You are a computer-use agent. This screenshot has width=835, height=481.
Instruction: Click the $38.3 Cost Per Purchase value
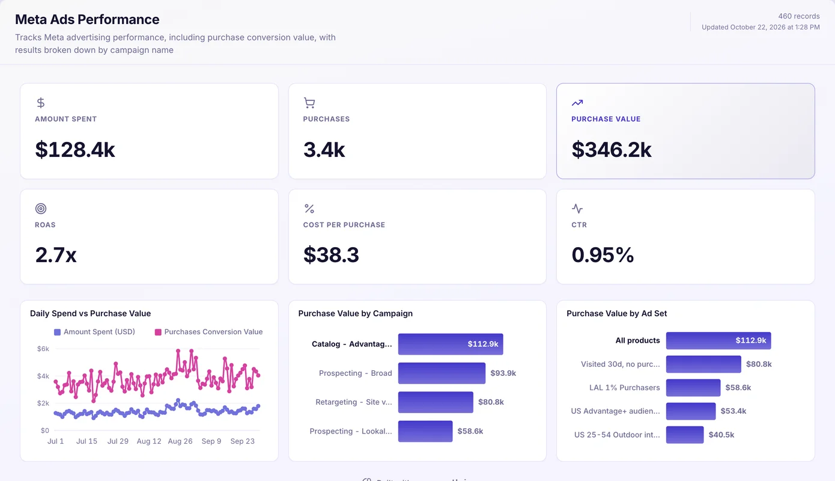332,256
